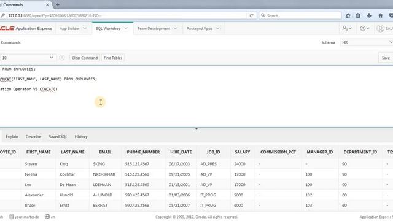Bookmark this page with the star icon
This screenshot has height=221, width=393.
coord(348,15)
